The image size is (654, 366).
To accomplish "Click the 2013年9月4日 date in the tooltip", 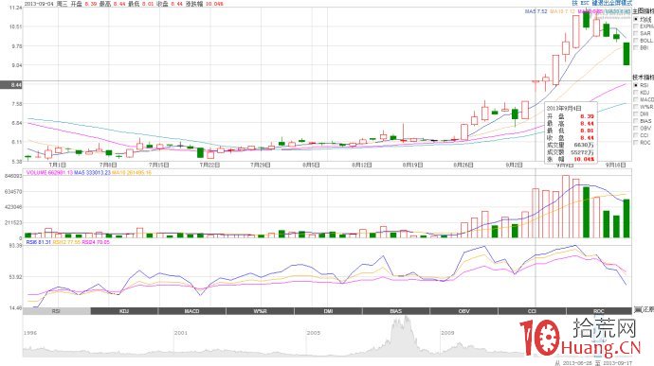I will click(x=564, y=108).
